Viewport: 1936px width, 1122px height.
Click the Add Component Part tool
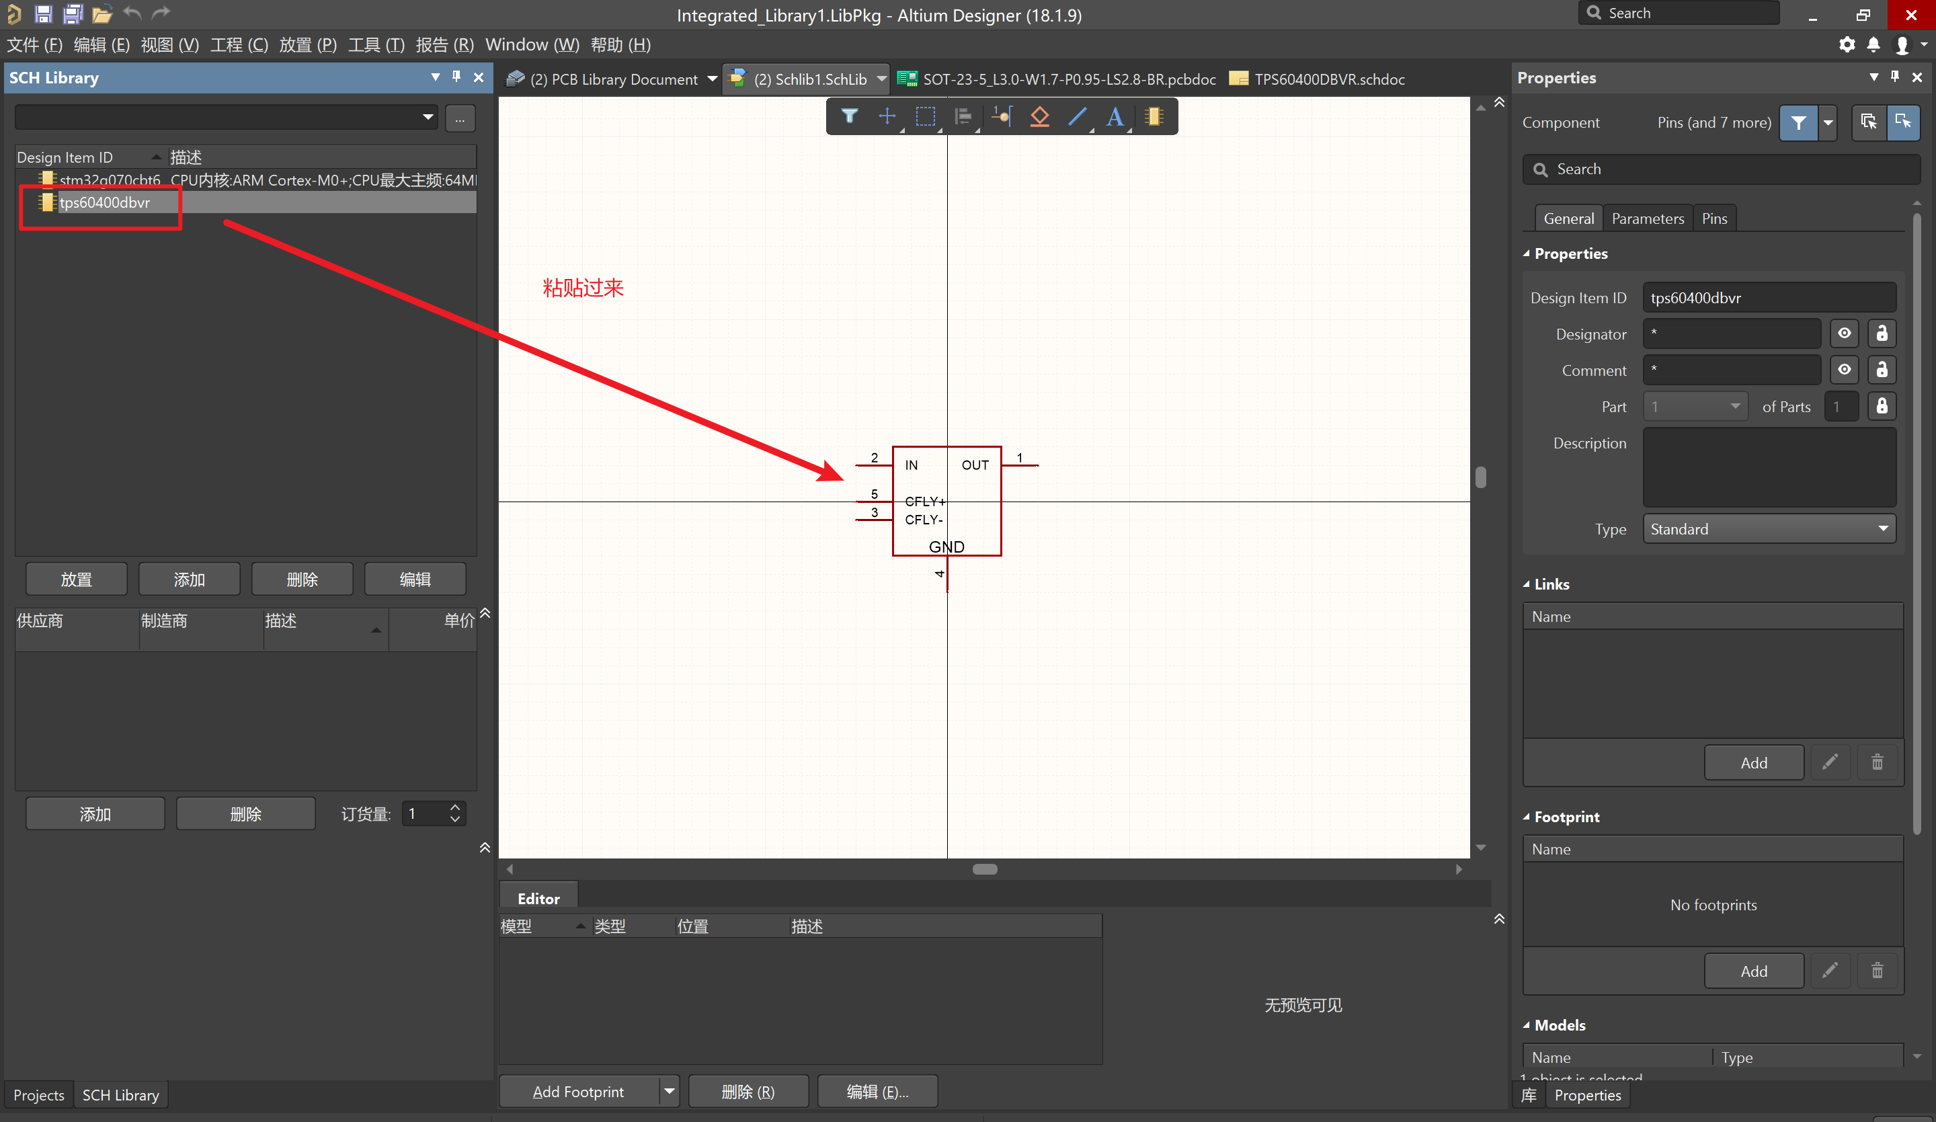tap(1153, 116)
